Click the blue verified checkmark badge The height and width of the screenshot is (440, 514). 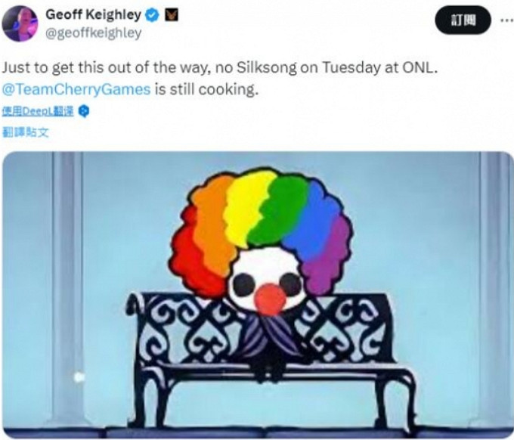[152, 15]
